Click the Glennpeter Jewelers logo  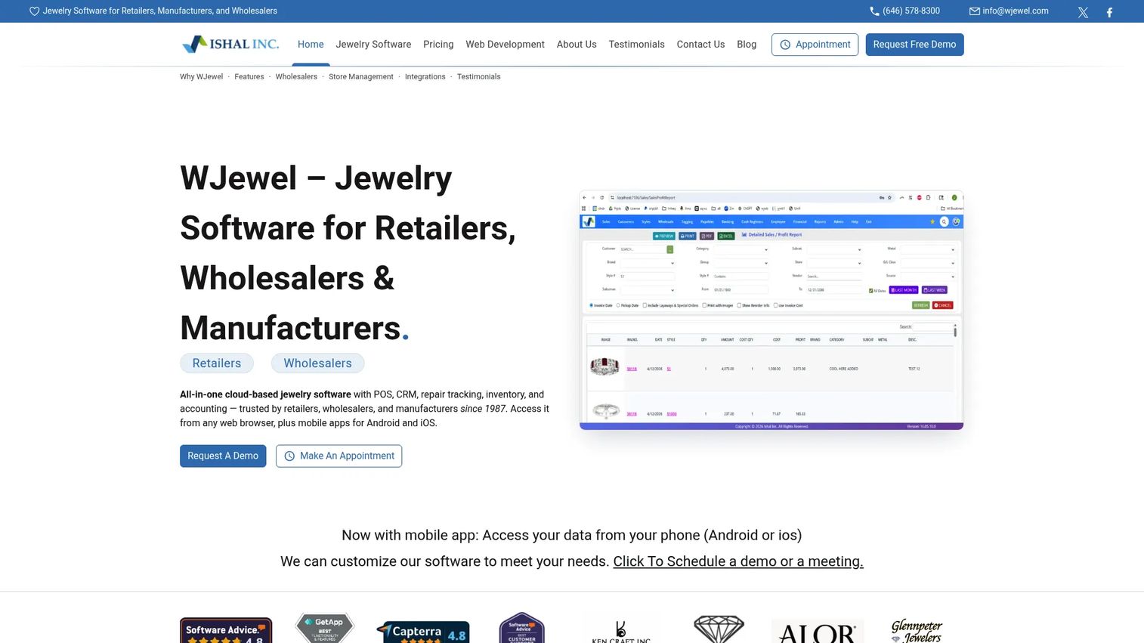pyautogui.click(x=917, y=631)
